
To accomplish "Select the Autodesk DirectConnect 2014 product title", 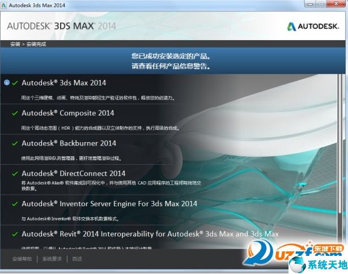I will click(x=74, y=173).
